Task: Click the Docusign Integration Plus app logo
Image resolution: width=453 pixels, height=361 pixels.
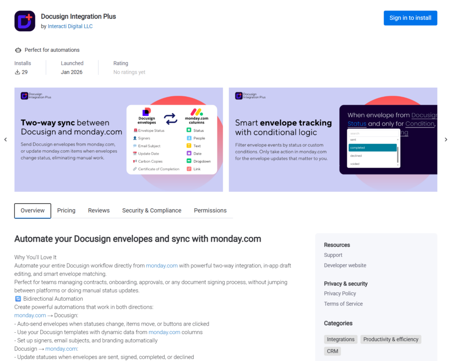Action: pos(25,21)
